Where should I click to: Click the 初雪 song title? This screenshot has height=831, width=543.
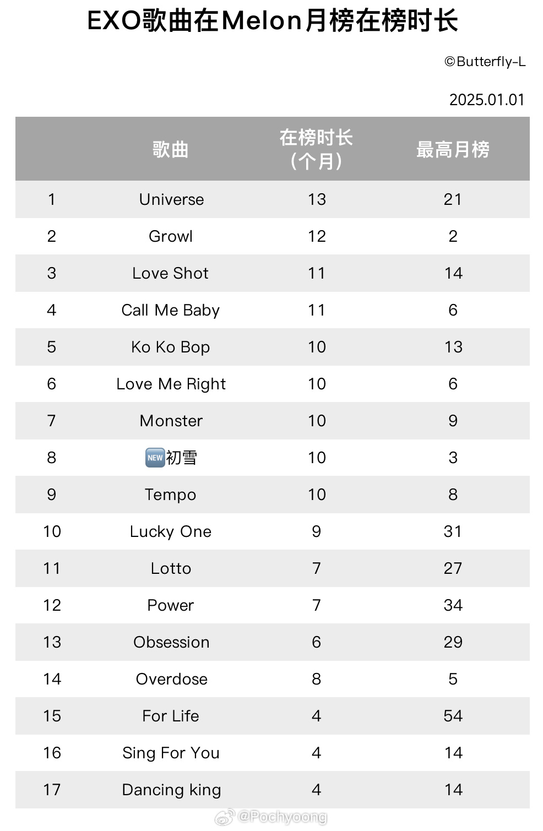pyautogui.click(x=182, y=458)
